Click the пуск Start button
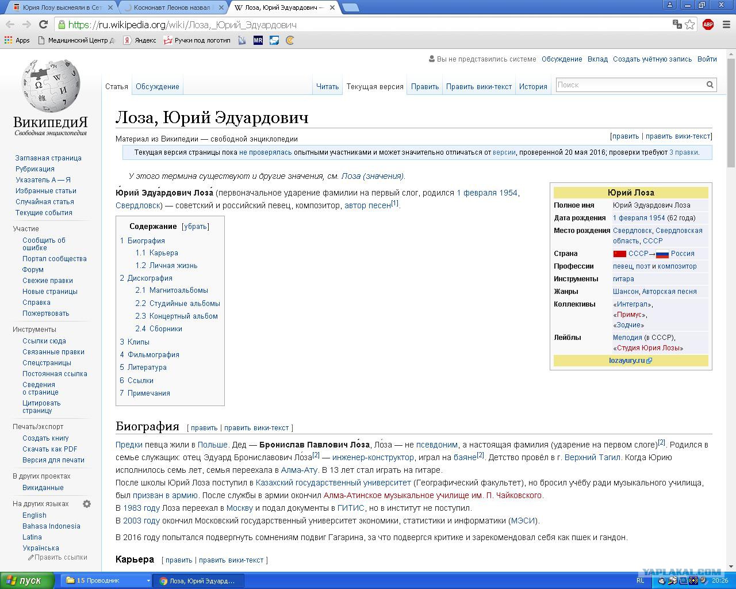Image resolution: width=736 pixels, height=589 pixels. 28,581
